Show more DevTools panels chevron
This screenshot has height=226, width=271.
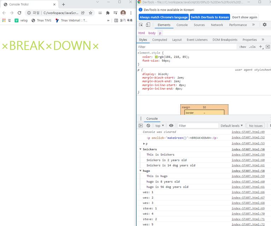(253, 25)
